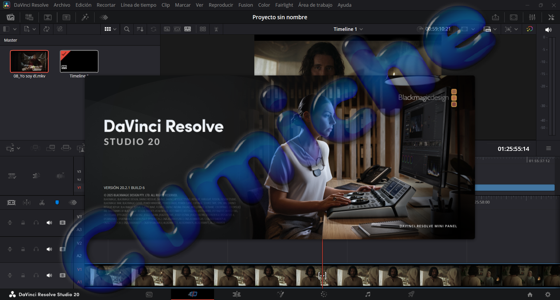Mute the V2/A2 track speaker
This screenshot has width=560, height=300.
tap(49, 249)
